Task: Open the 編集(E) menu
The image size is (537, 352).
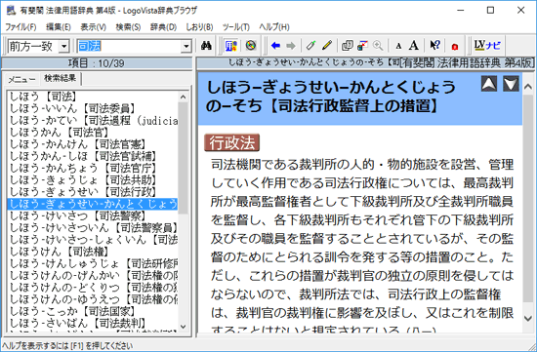Action: [59, 27]
